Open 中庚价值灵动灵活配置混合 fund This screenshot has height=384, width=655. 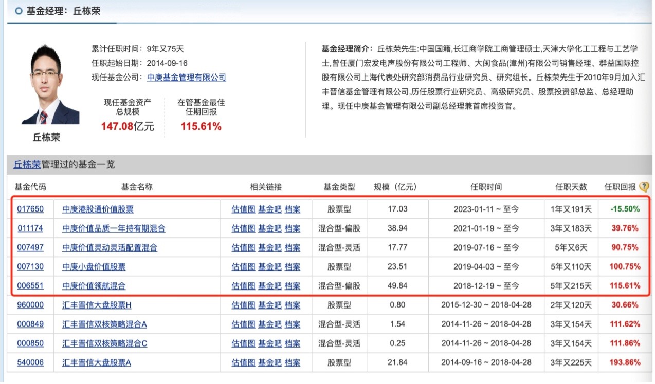[110, 247]
